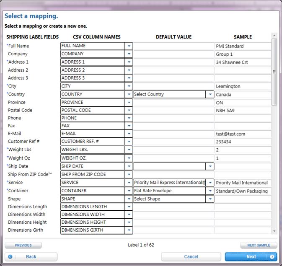The image size is (282, 266).
Task: Click the sample value Leamington
Action: click(x=228, y=86)
